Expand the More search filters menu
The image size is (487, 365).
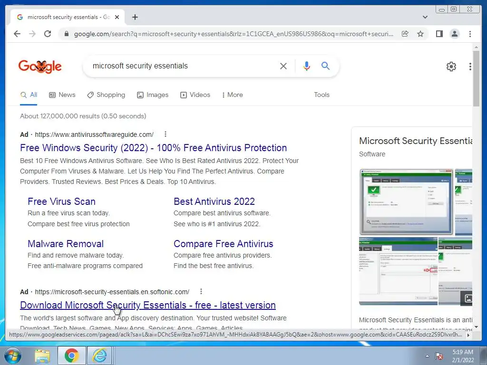(233, 95)
